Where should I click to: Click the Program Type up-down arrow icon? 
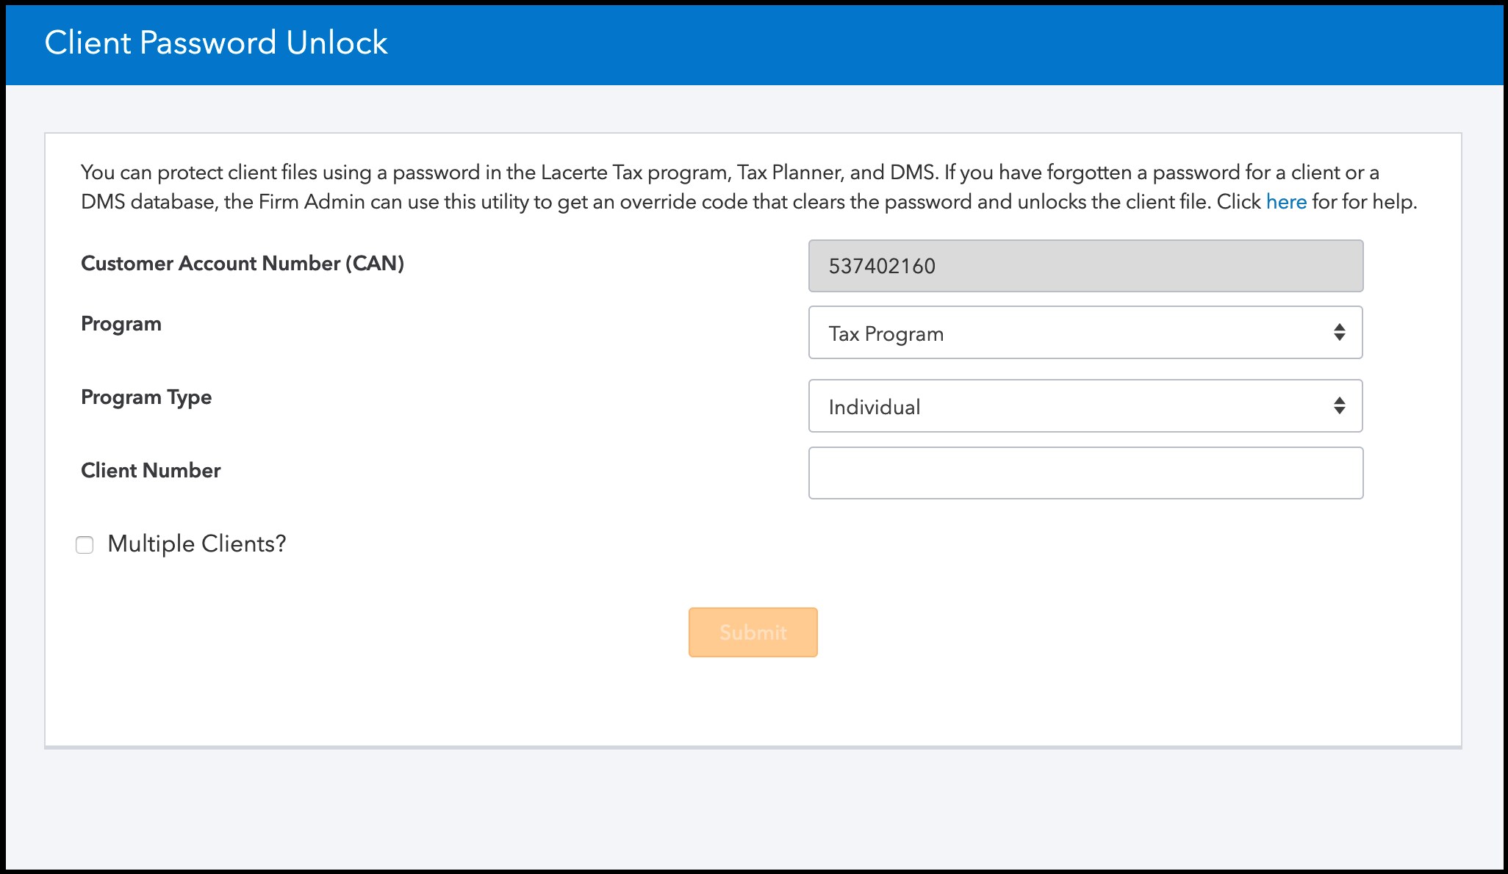(x=1340, y=405)
